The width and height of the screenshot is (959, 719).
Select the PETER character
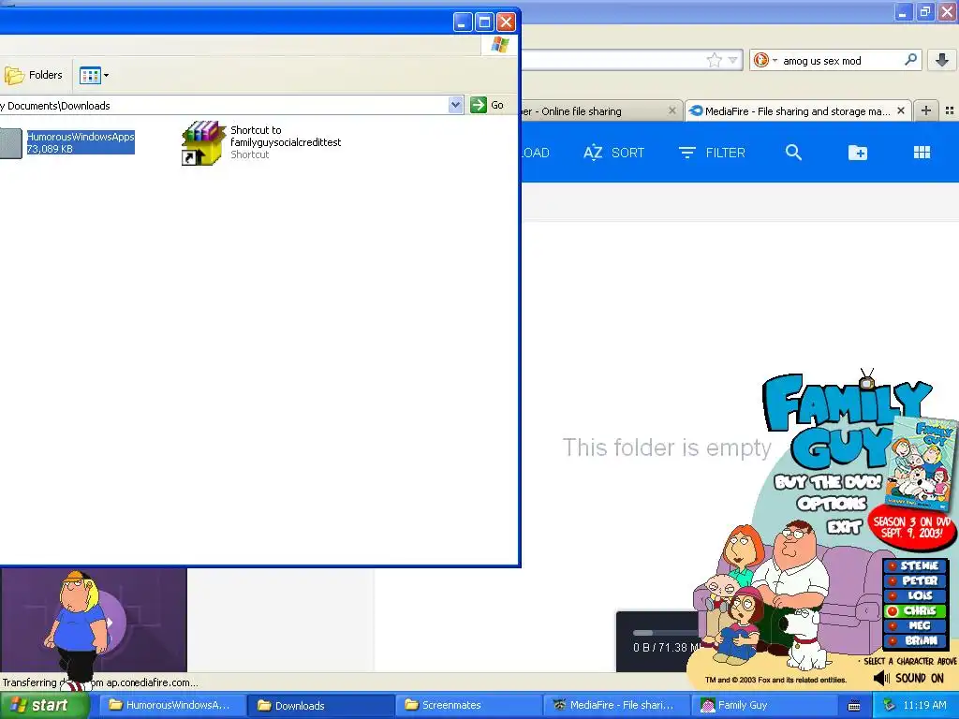click(x=916, y=580)
